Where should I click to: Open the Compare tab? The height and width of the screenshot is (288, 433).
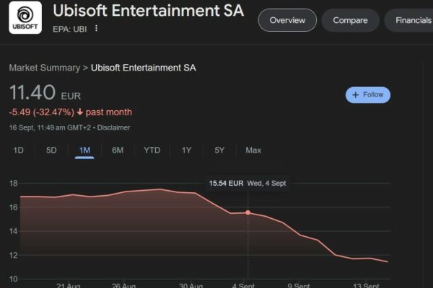pos(350,20)
